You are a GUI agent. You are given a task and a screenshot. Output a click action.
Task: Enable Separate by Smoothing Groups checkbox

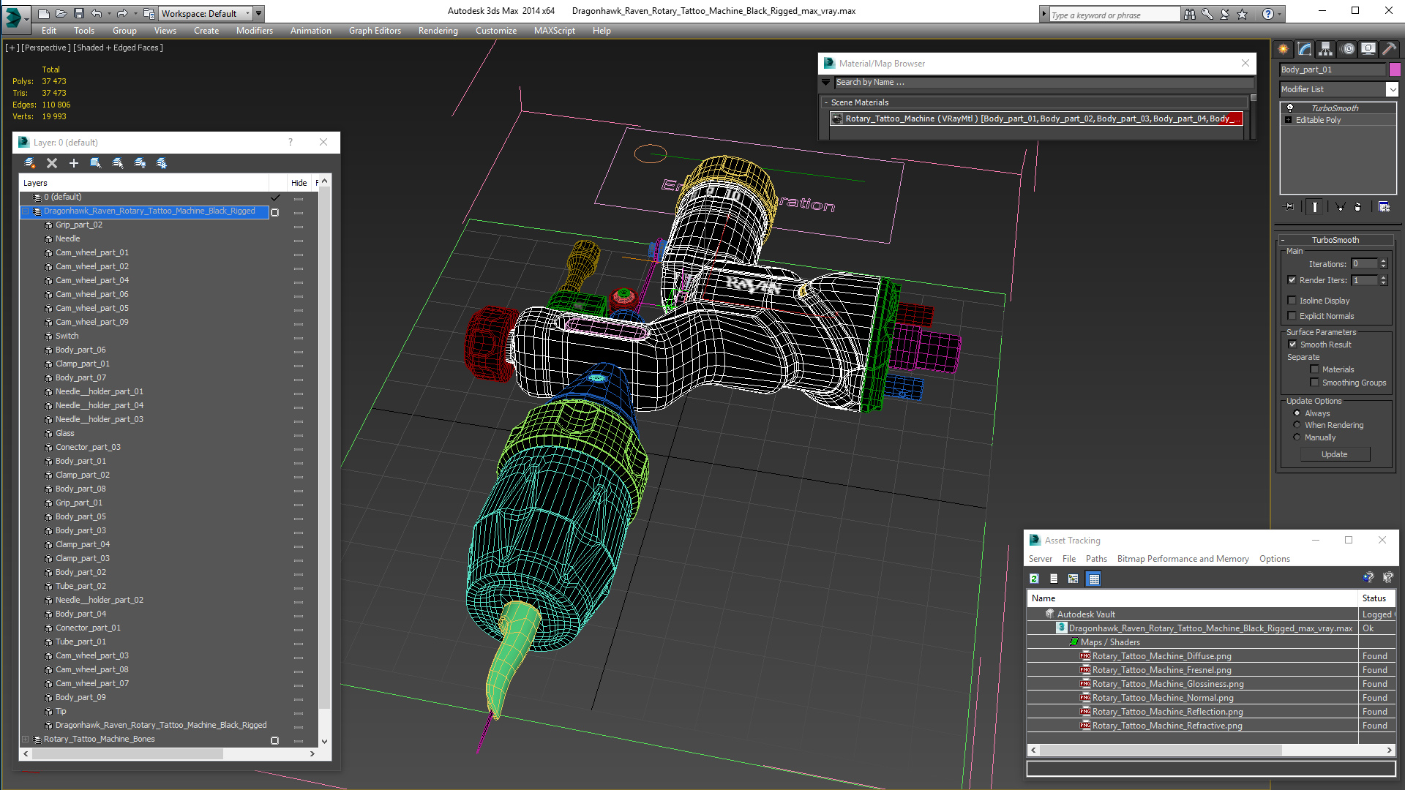click(x=1314, y=383)
